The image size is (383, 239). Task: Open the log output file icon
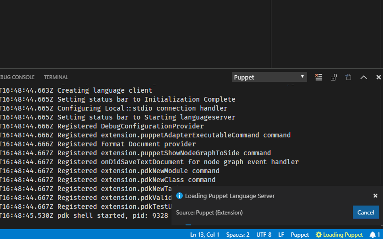(x=348, y=77)
